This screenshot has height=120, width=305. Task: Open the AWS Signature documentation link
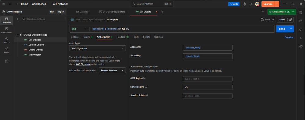point(83,64)
